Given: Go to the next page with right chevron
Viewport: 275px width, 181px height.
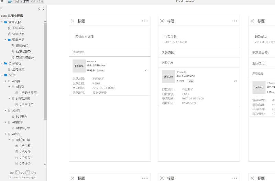Looking at the screenshot, I should tap(44, 9).
